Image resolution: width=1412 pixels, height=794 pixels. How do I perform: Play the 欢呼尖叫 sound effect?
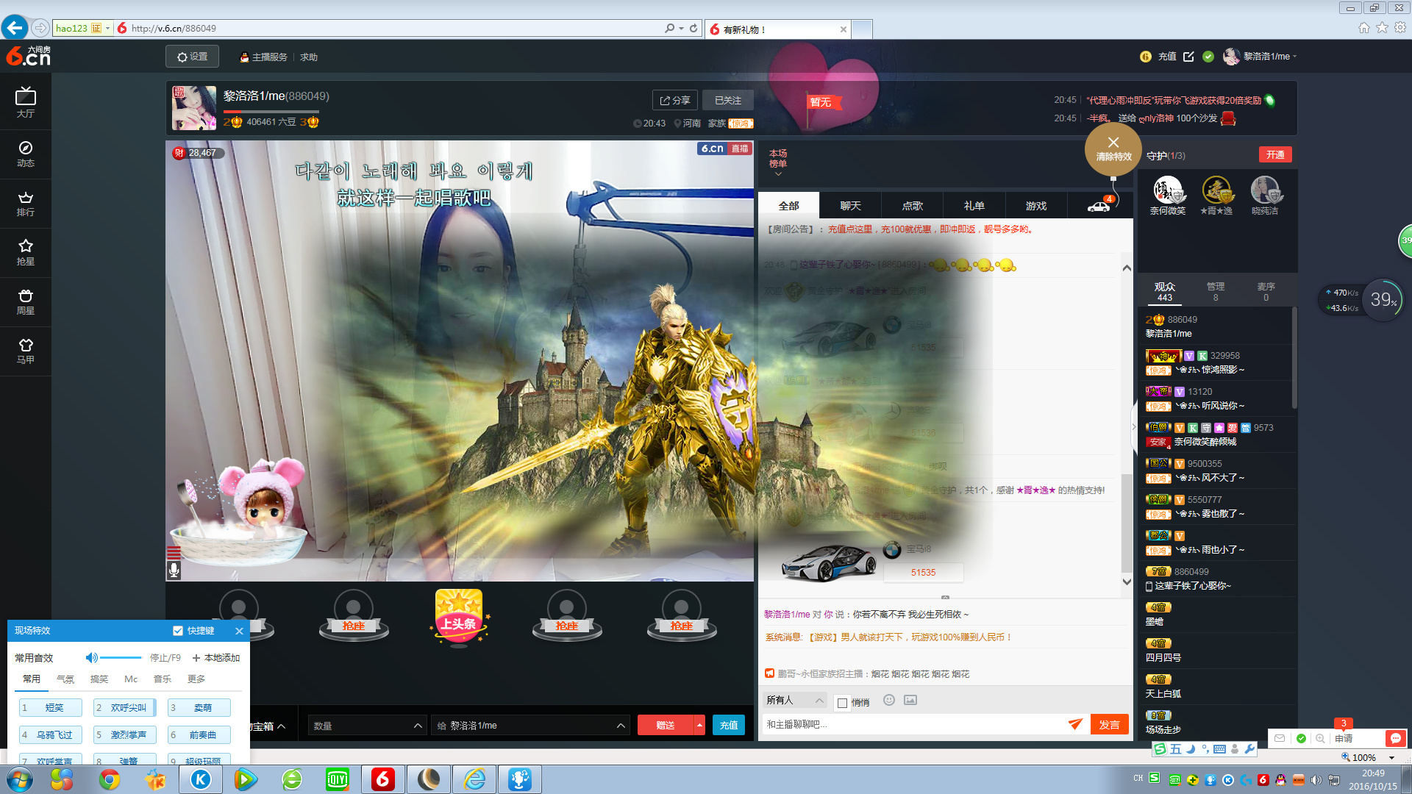[125, 707]
